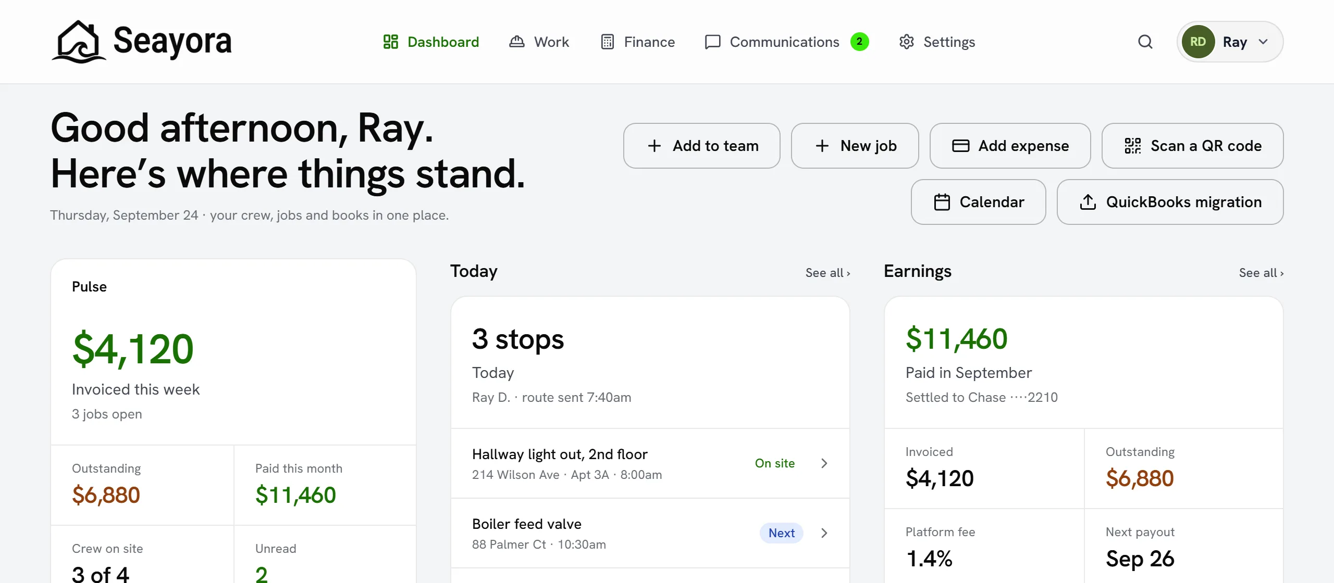This screenshot has width=1334, height=583.
Task: Click the Boiler feed valve title
Action: (x=527, y=524)
